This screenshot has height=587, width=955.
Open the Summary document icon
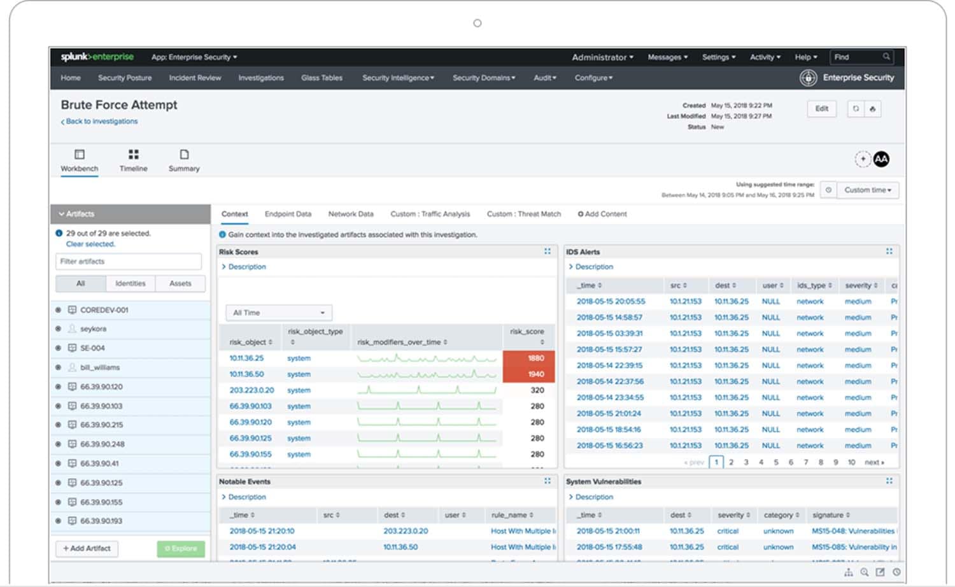click(184, 154)
